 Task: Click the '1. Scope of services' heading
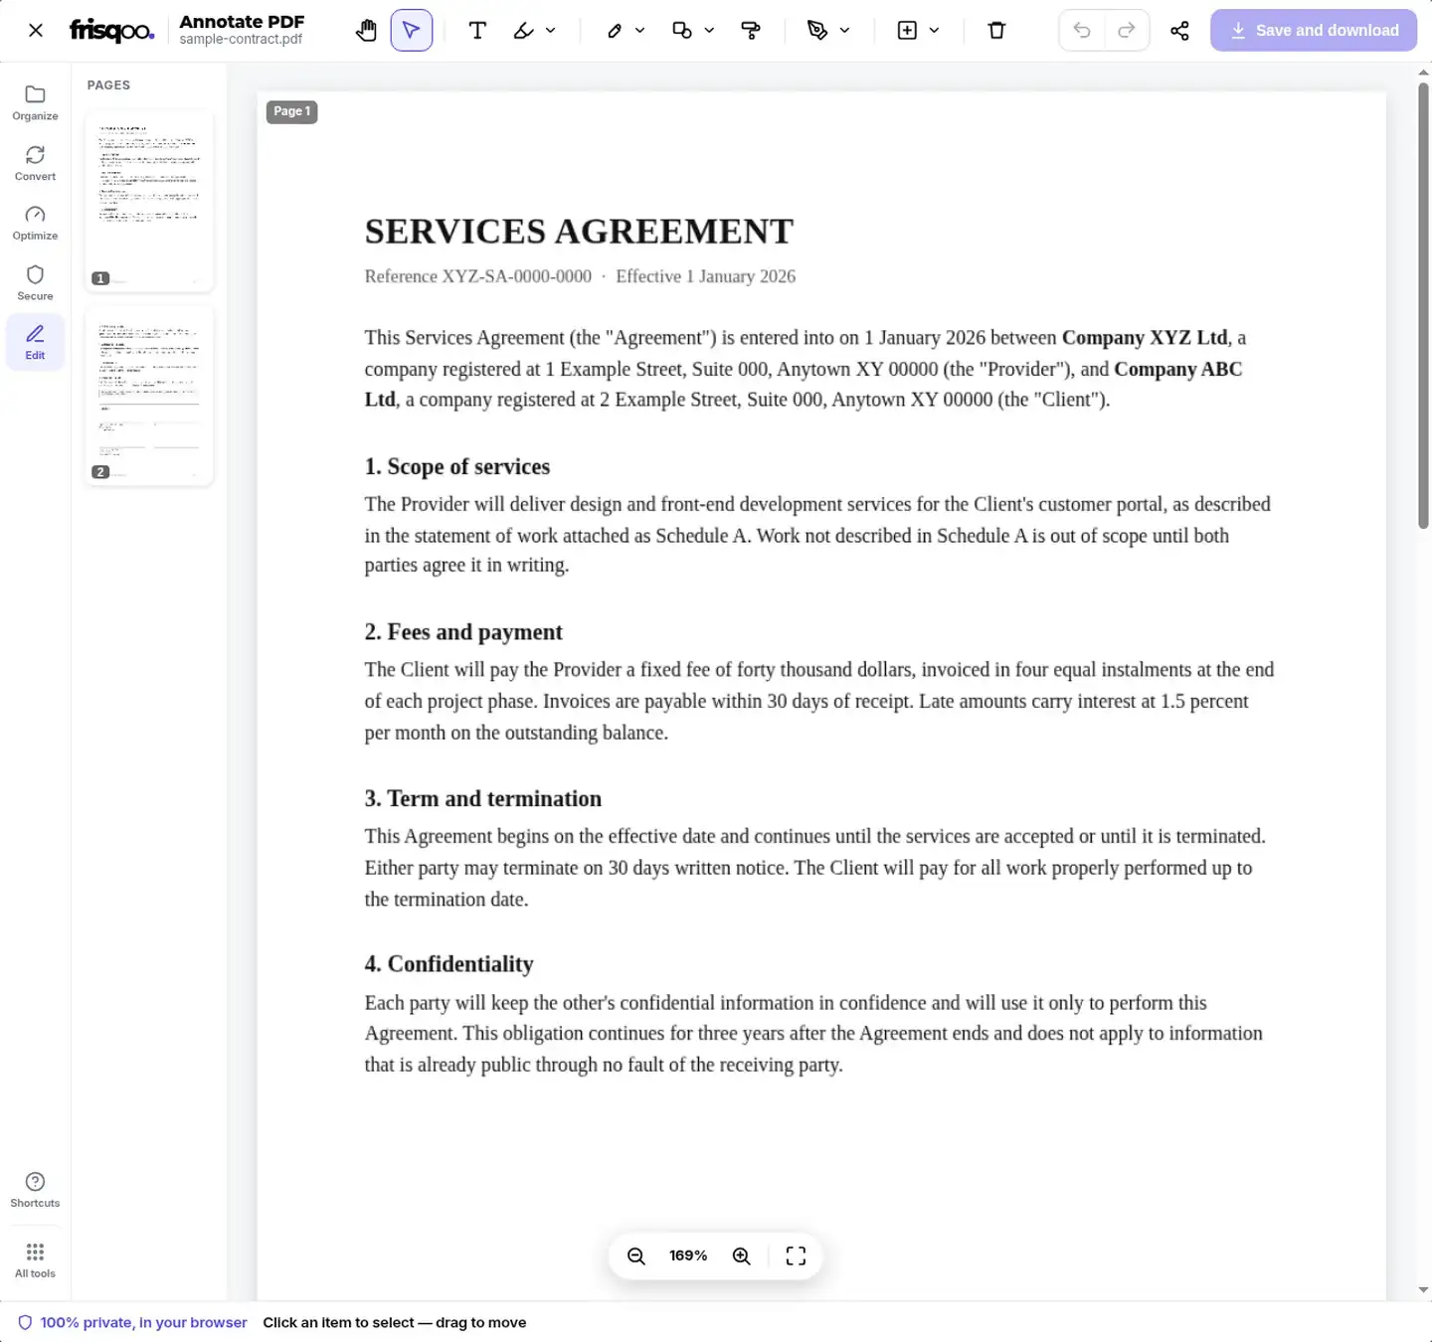point(456,467)
